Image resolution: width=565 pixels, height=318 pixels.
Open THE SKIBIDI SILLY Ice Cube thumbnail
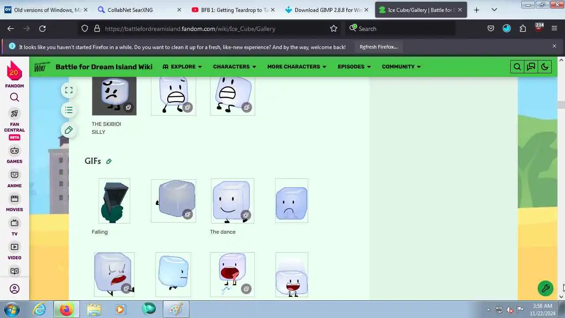pyautogui.click(x=114, y=96)
